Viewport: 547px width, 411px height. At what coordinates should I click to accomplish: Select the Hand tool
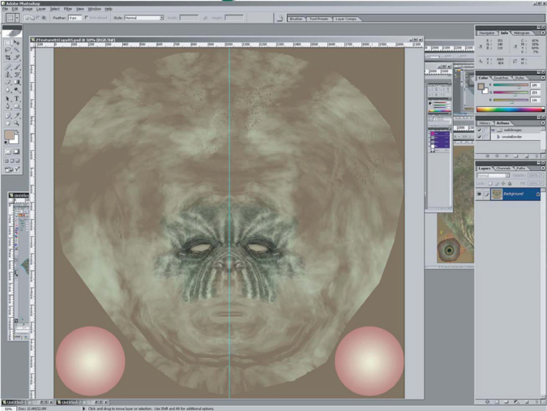pyautogui.click(x=7, y=123)
